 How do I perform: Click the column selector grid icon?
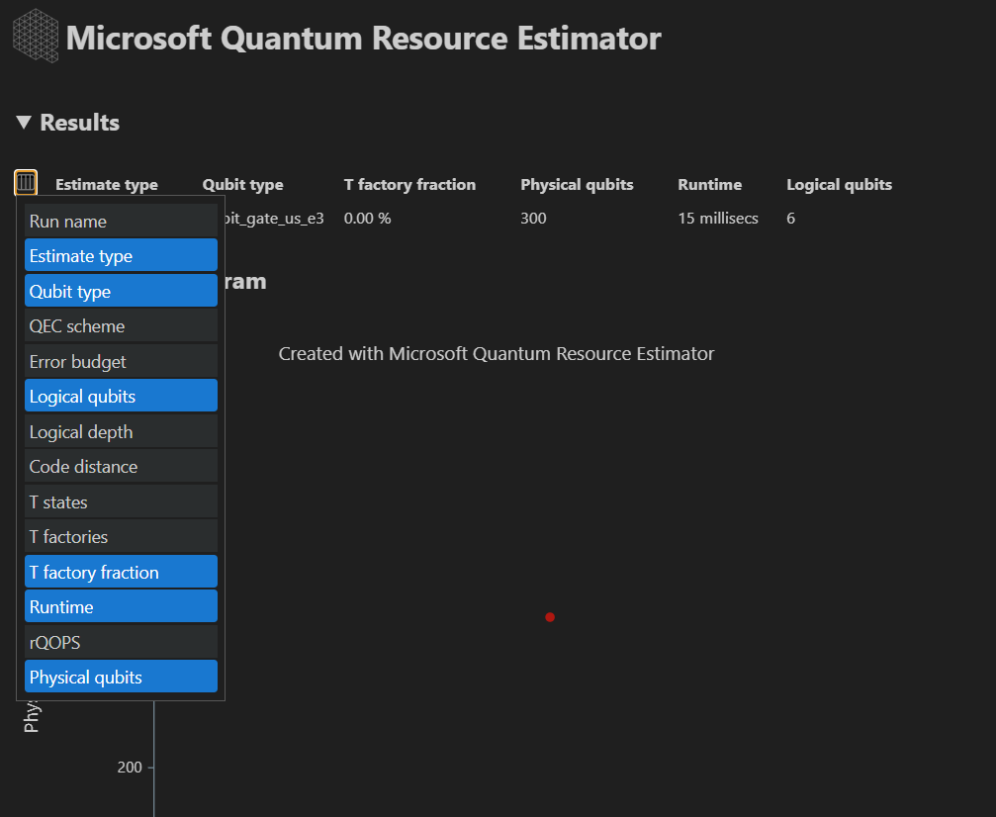pyautogui.click(x=26, y=183)
